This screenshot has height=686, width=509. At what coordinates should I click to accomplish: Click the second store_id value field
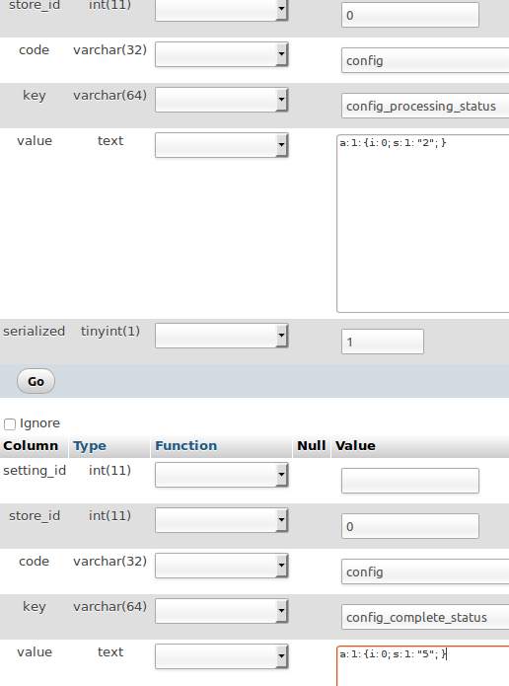409,526
